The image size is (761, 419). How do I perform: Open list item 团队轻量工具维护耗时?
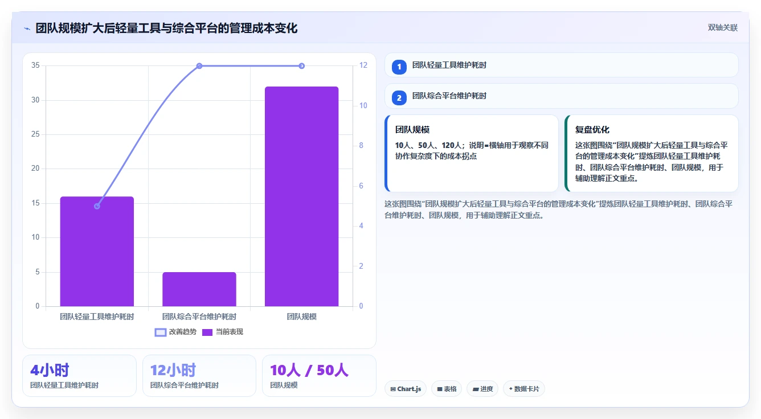[562, 65]
